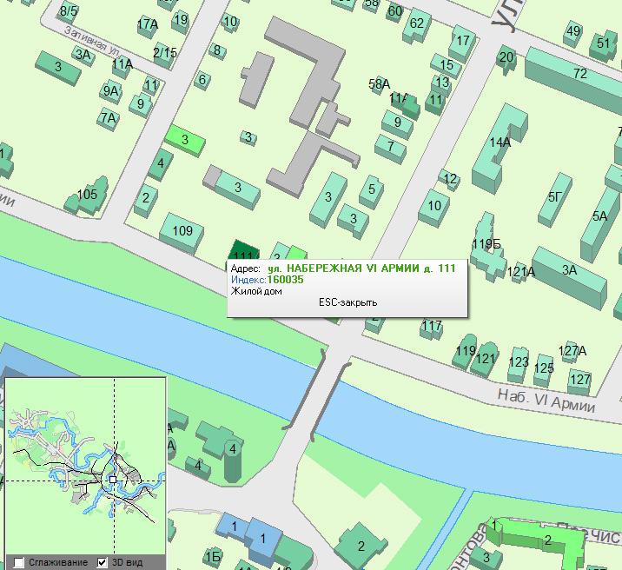622x570 pixels.
Task: Enable the Сглаживание checkbox
Action: (x=20, y=562)
